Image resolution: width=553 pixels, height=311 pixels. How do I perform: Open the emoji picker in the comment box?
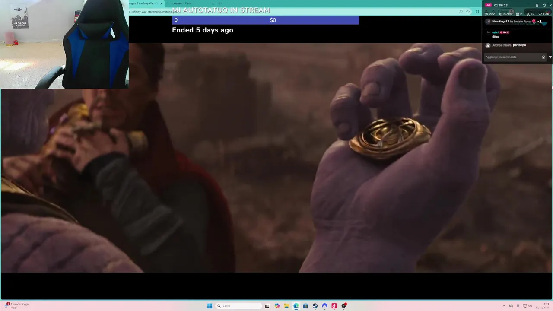point(543,57)
